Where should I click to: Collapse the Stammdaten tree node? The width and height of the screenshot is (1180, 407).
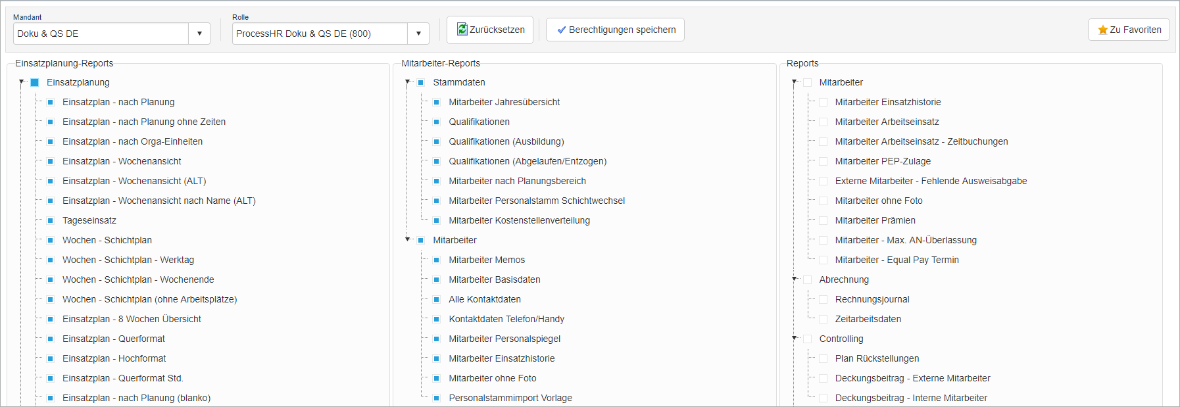(x=408, y=82)
